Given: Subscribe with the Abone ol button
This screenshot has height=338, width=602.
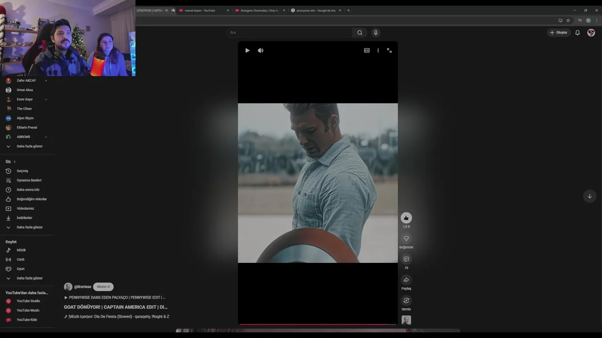Looking at the screenshot, I should click(x=103, y=287).
